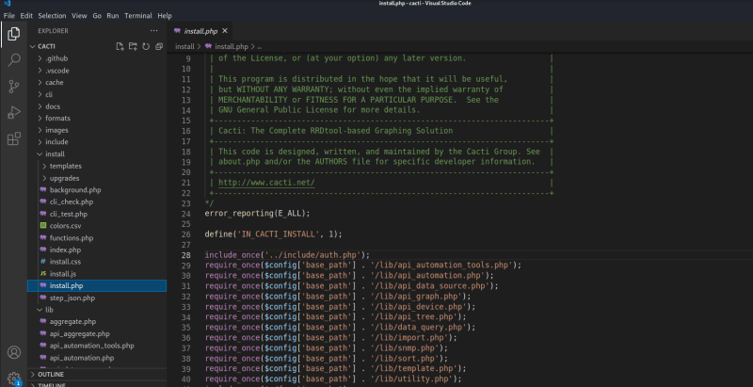Click the VS Code logo icon
753x387 pixels.
[7, 4]
